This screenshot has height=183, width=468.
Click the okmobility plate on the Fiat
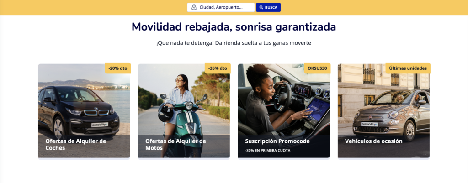(369, 124)
